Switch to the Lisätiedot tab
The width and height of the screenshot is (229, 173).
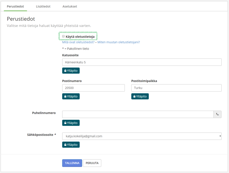point(43,6)
